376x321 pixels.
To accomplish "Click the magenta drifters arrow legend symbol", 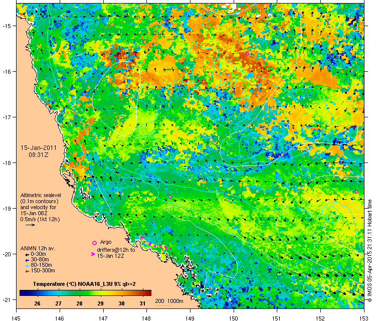I will [x=93, y=254].
